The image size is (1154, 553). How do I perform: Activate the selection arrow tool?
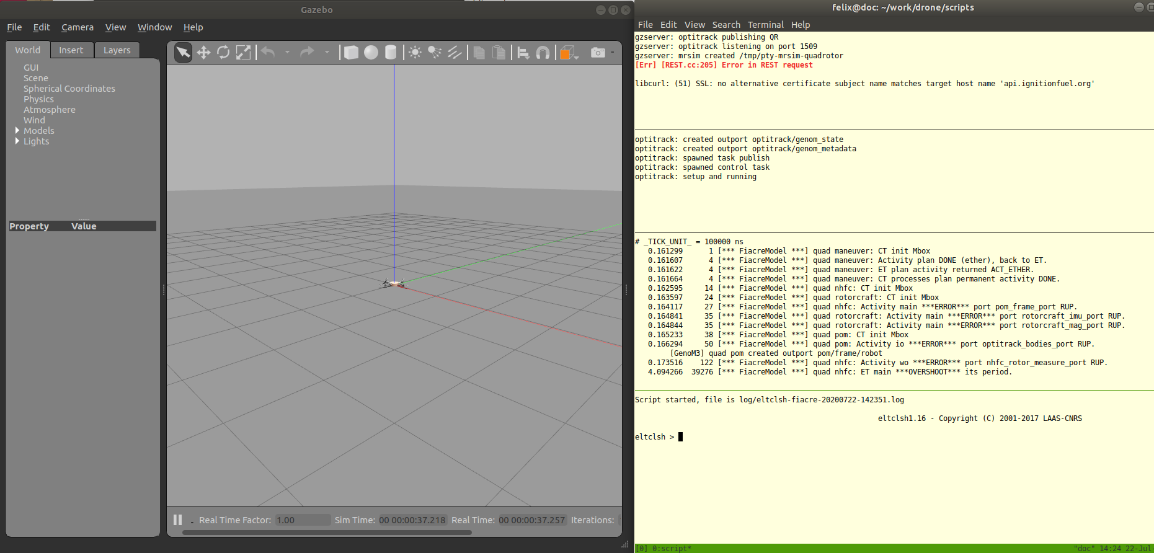pyautogui.click(x=183, y=53)
